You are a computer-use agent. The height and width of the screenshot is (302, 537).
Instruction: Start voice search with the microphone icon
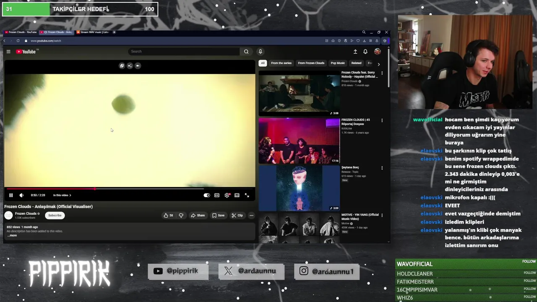pos(260,52)
